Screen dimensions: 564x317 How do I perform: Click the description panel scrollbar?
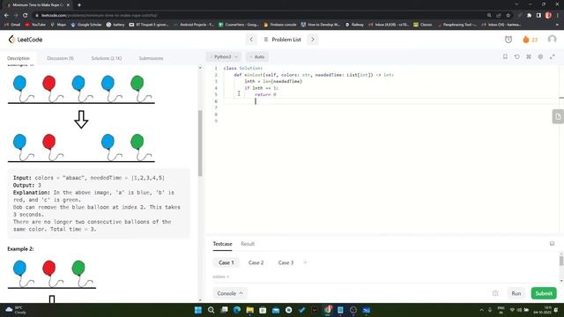pos(200,143)
